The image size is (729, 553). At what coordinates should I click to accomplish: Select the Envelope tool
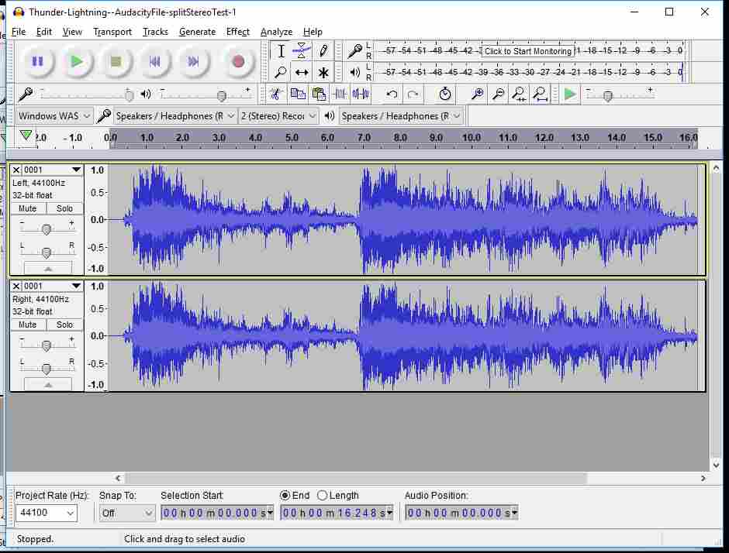pyautogui.click(x=302, y=51)
